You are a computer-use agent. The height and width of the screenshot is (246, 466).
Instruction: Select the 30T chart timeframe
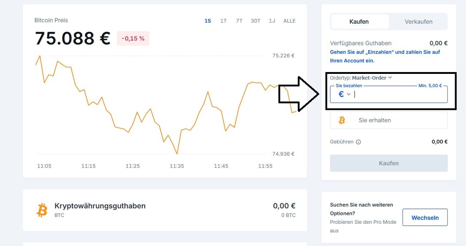coord(256,21)
